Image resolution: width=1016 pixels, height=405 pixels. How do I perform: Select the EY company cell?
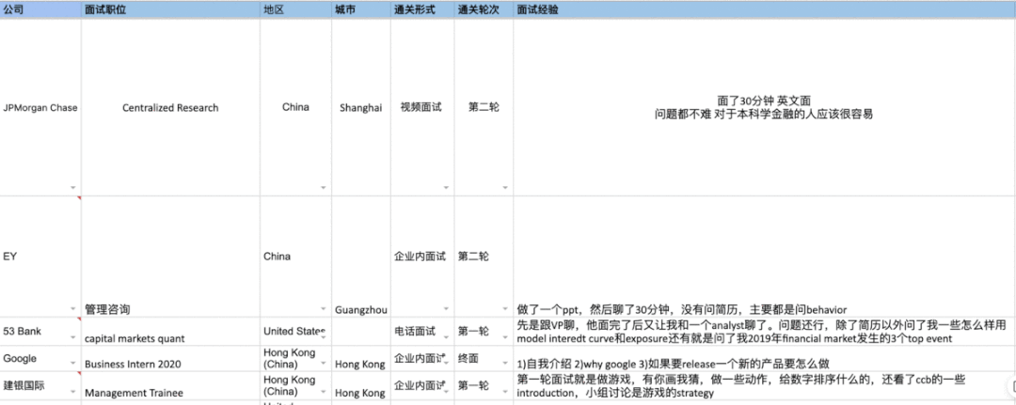pyautogui.click(x=40, y=257)
